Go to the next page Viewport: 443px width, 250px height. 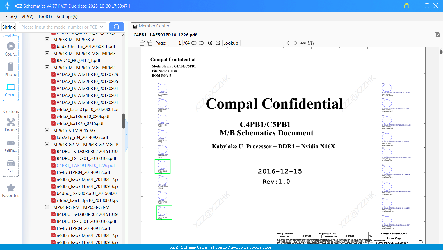pos(201,43)
